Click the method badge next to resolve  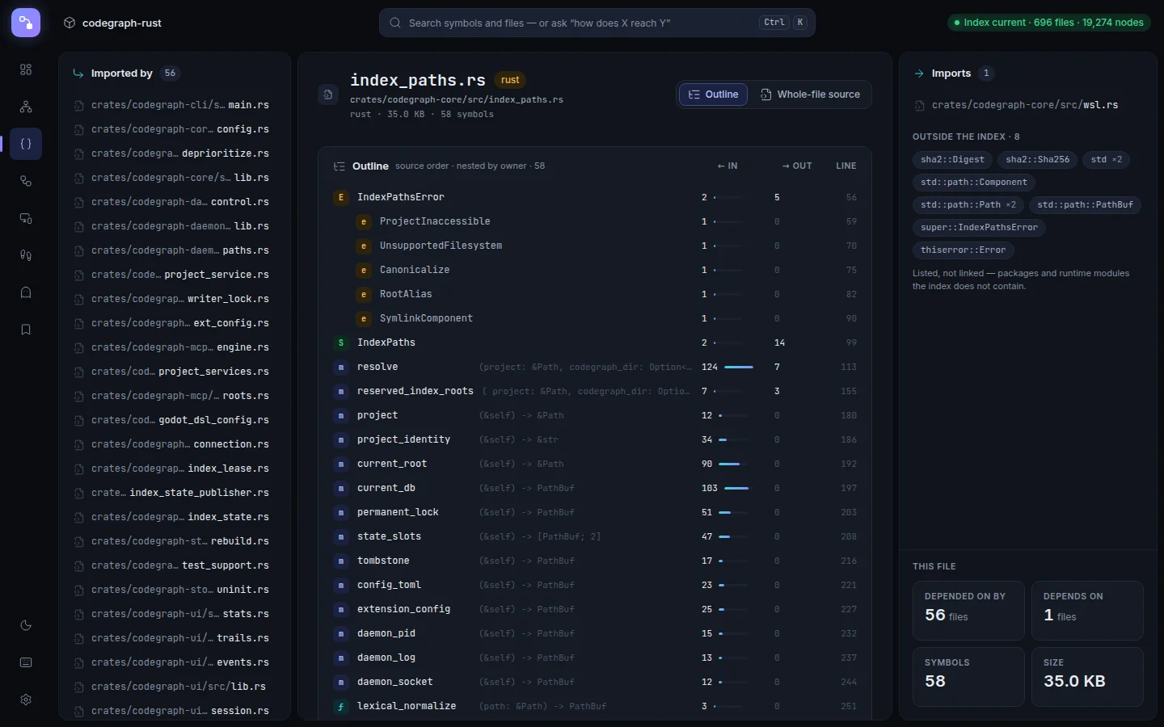tap(341, 367)
